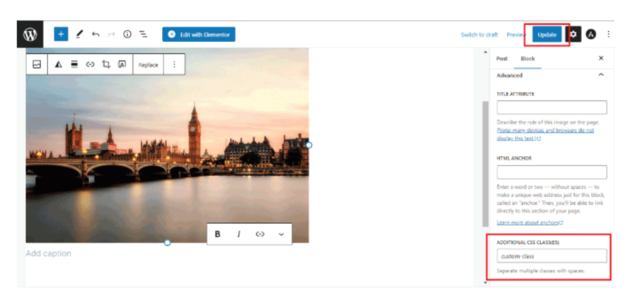Switch to the Block tab
This screenshot has height=307, width=641.
527,59
